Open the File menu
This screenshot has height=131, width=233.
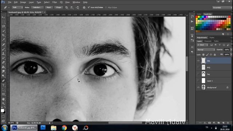[x=10, y=2]
